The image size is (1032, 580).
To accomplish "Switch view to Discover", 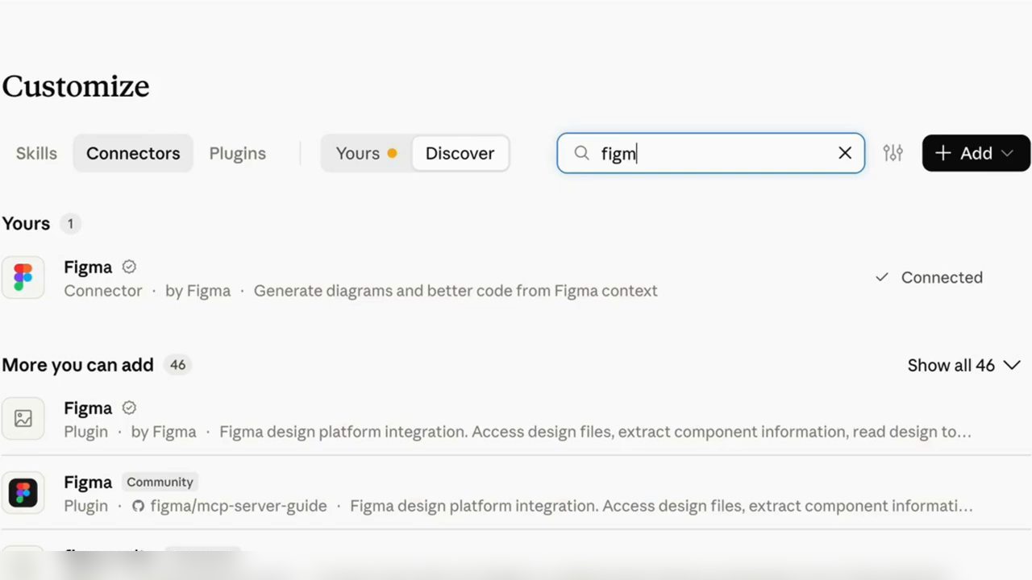I will (460, 153).
